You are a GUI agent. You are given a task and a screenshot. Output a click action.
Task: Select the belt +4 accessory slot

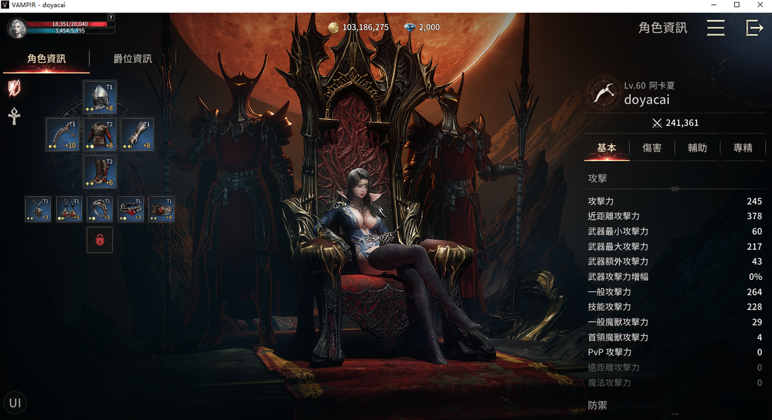click(162, 209)
